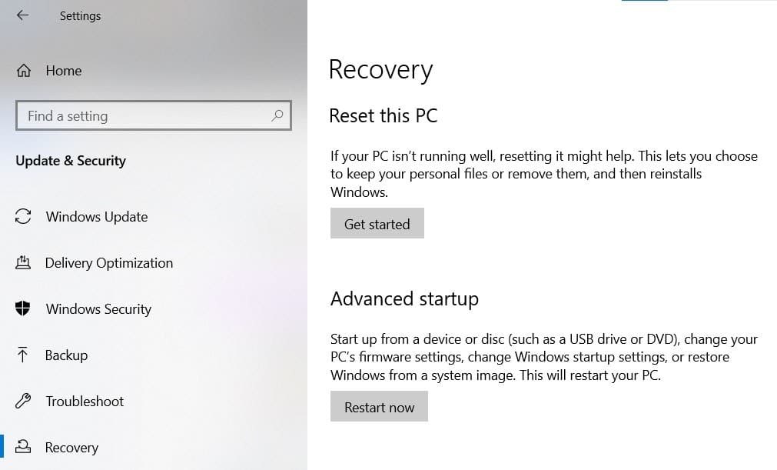Return to Settings Home
The image size is (777, 470).
pos(62,70)
